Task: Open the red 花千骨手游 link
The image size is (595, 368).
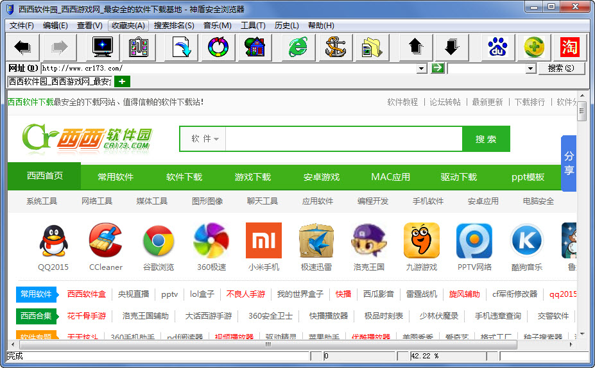Action: click(x=87, y=315)
